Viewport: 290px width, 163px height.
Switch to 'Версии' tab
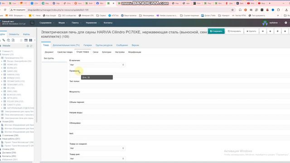135,45
